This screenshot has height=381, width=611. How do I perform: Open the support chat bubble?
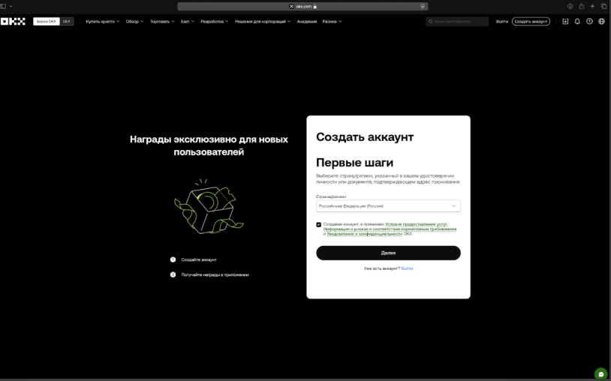pyautogui.click(x=601, y=374)
